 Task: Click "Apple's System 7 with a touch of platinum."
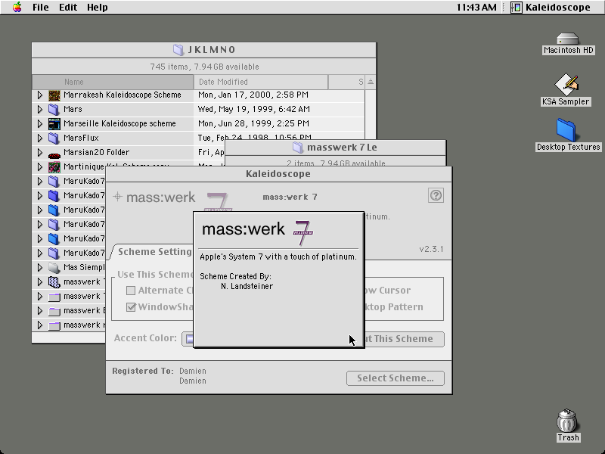(278, 257)
